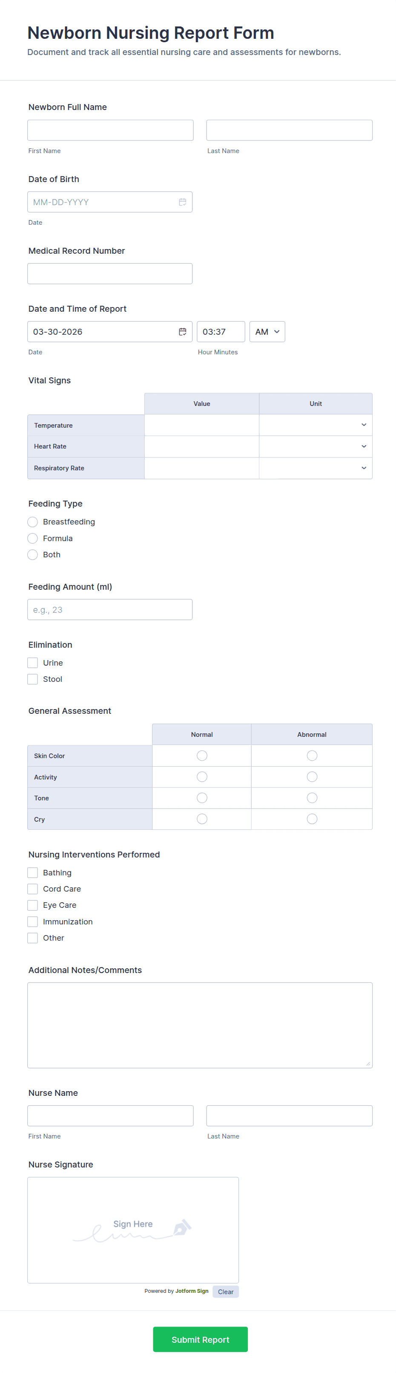This screenshot has height=1373, width=396.
Task: Open the Date of Birth calendar picker
Action: [x=182, y=202]
